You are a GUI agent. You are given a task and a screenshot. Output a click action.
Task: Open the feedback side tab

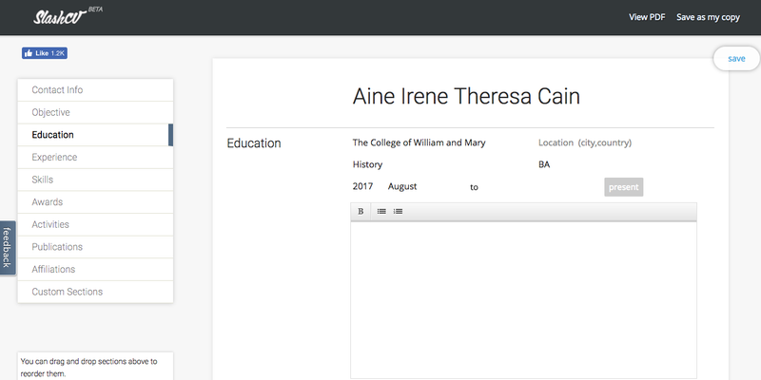(x=8, y=248)
